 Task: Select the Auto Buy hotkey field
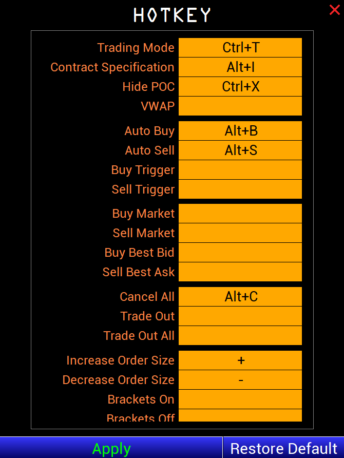240,131
